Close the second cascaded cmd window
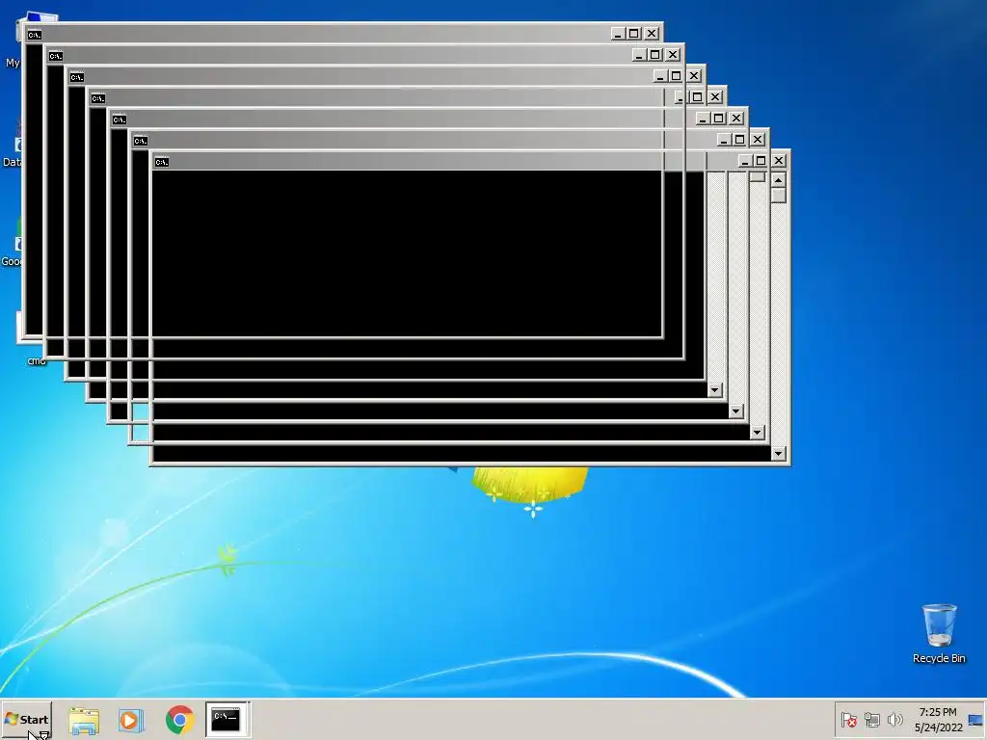 [673, 55]
